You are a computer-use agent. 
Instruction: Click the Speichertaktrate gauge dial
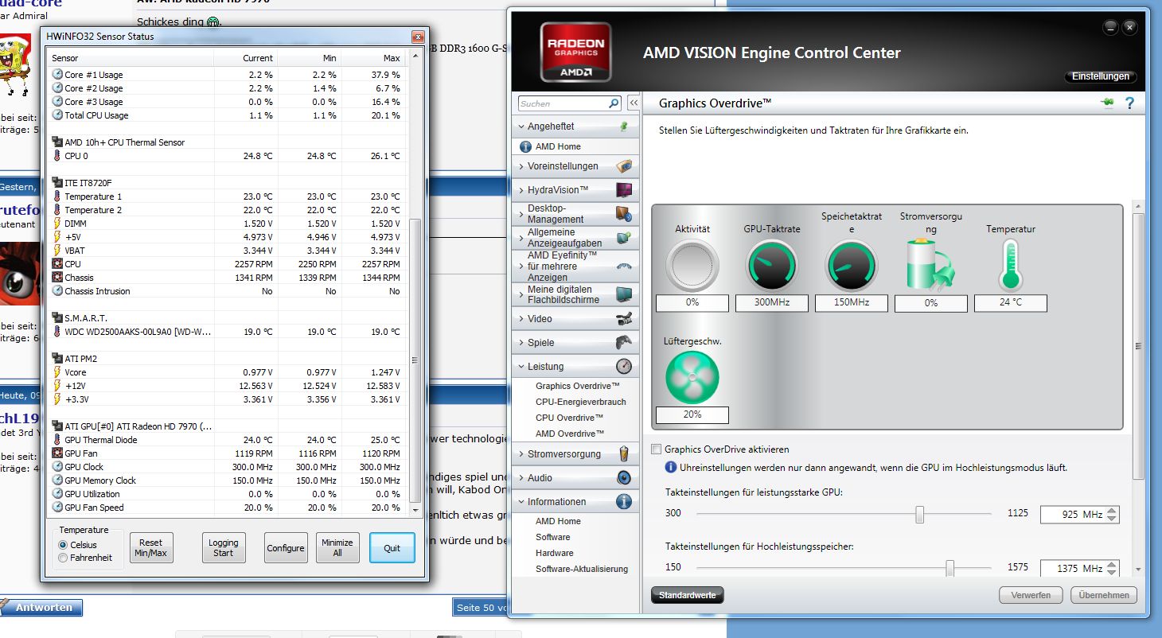pos(852,266)
